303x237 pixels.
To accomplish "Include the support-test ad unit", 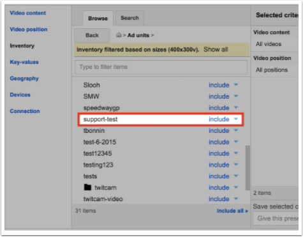I will (219, 119).
